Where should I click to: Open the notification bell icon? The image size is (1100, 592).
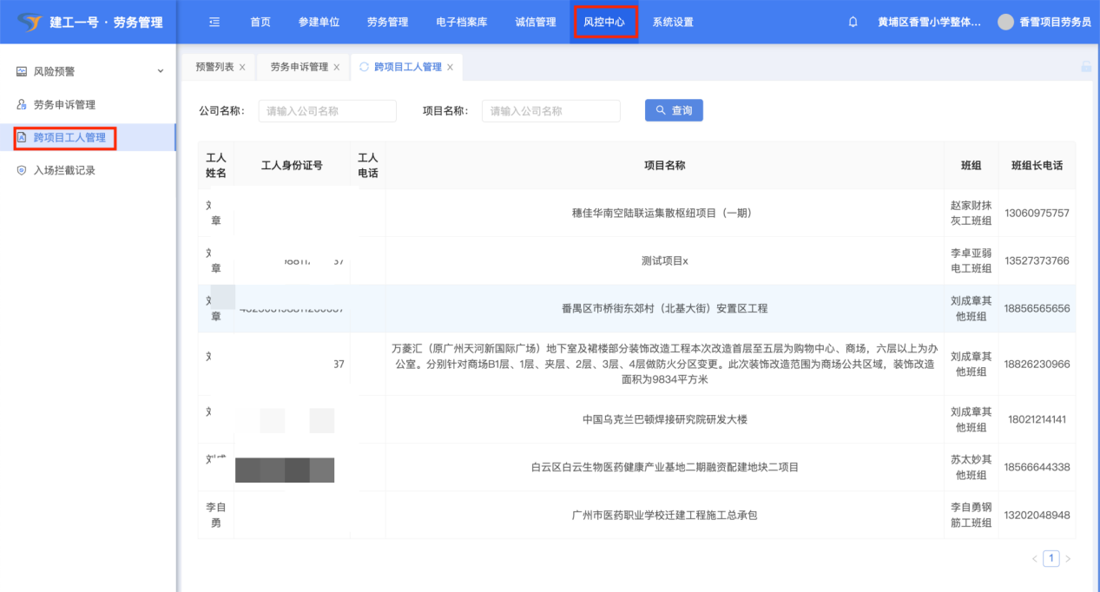click(x=853, y=23)
